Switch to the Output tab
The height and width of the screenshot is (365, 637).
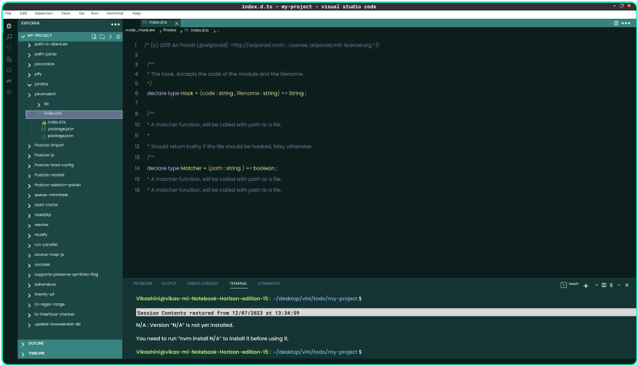169,283
